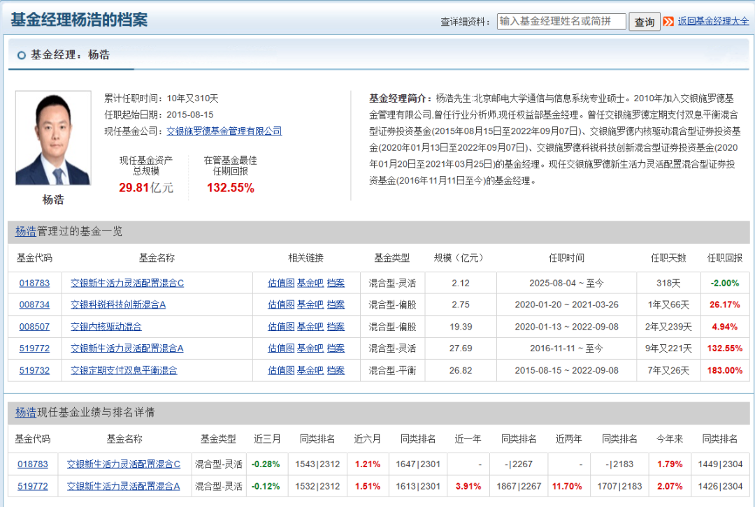Open fund code 519732
This screenshot has width=755, height=507.
(x=34, y=370)
